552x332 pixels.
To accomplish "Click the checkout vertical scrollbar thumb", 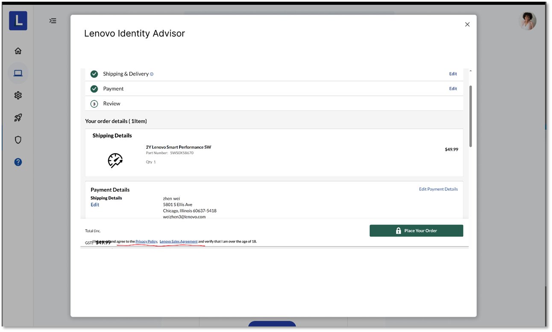I will pos(470,116).
